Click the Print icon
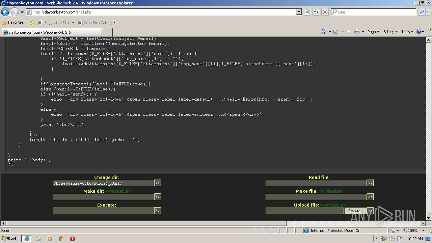This screenshot has width=432, height=243. tap(357, 32)
